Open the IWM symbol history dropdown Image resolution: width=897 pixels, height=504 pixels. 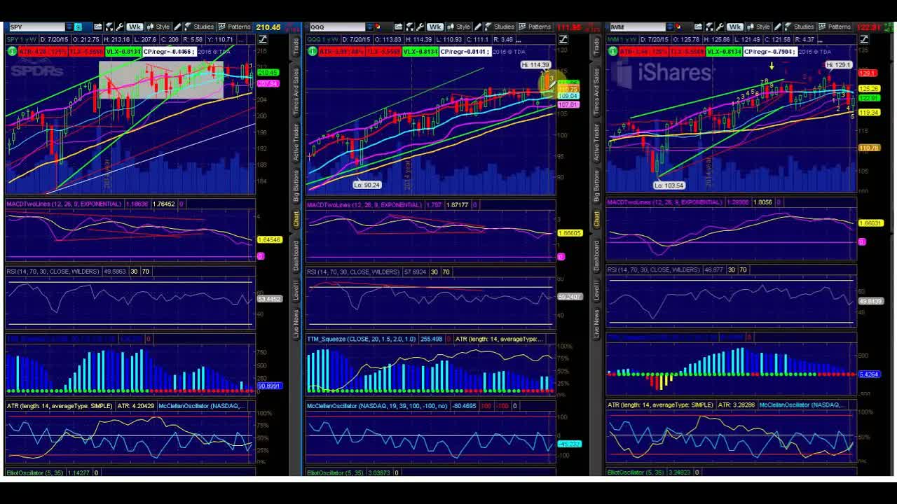click(x=670, y=27)
